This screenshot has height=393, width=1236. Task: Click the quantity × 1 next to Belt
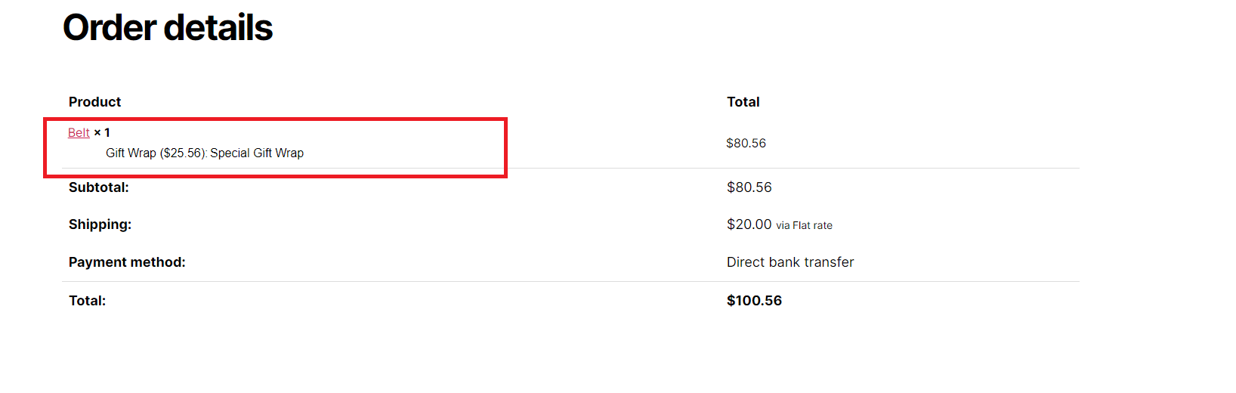[x=102, y=133]
